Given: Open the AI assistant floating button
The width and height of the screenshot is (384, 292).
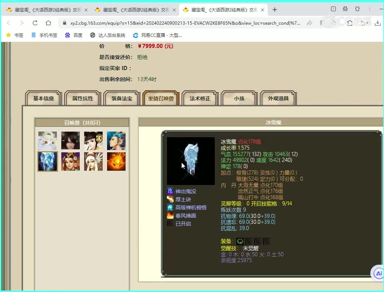Looking at the screenshot, I should coord(378,273).
